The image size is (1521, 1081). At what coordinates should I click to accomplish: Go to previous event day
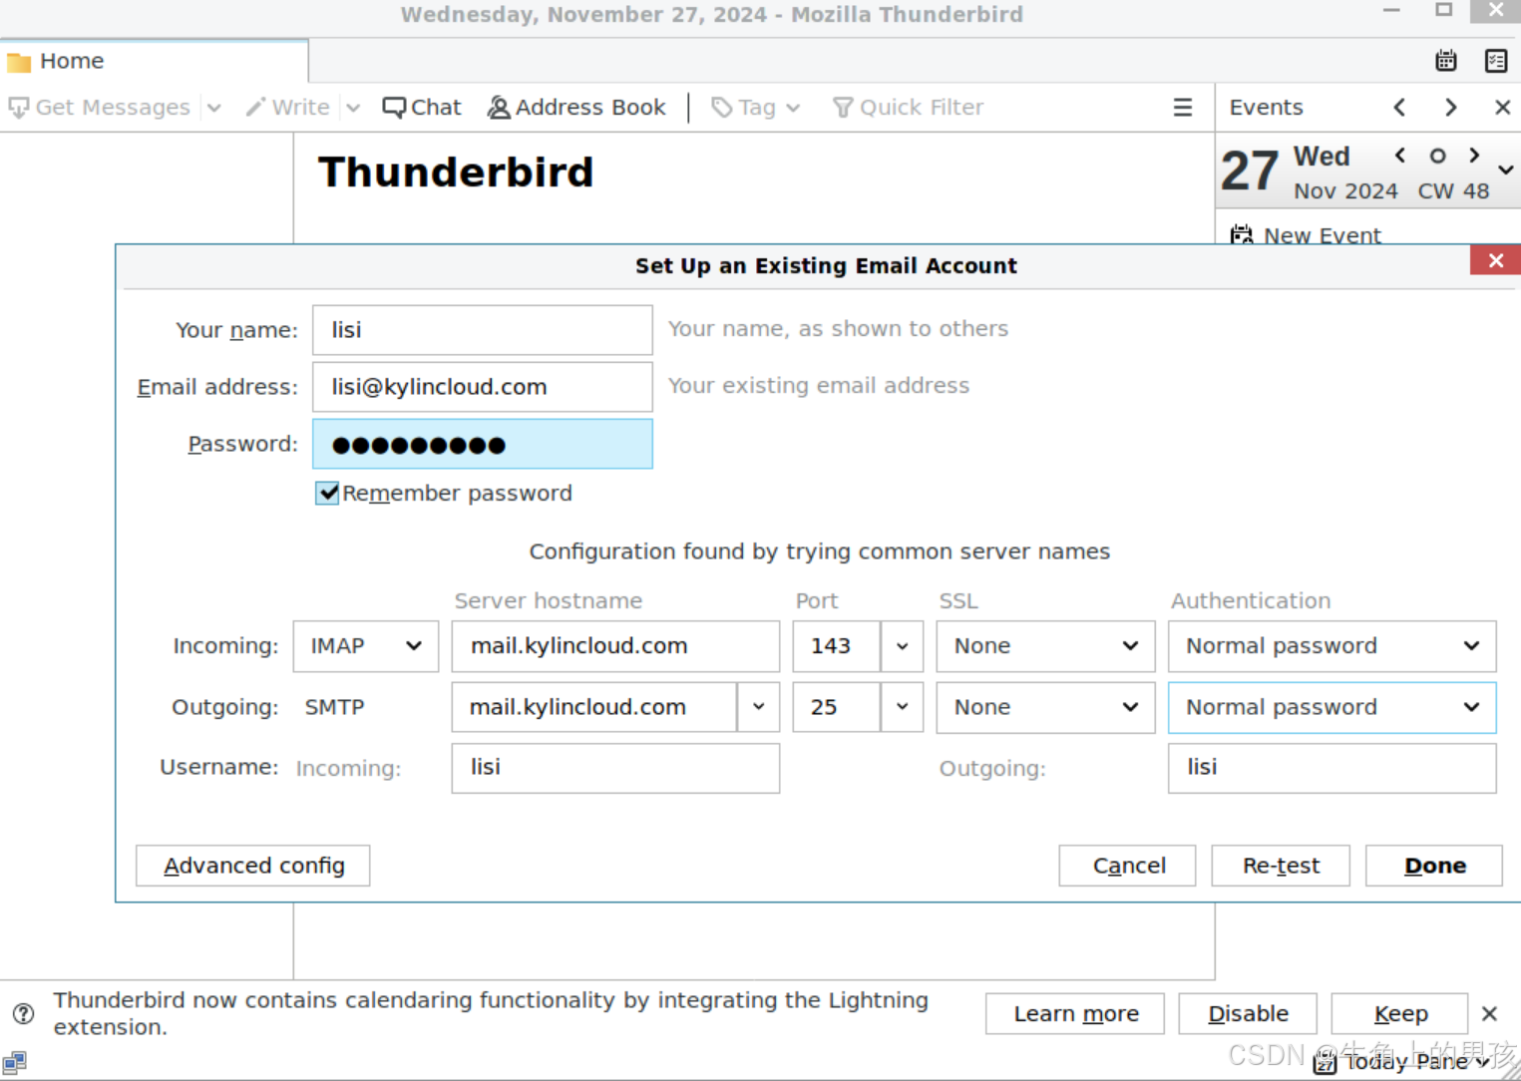1399,107
